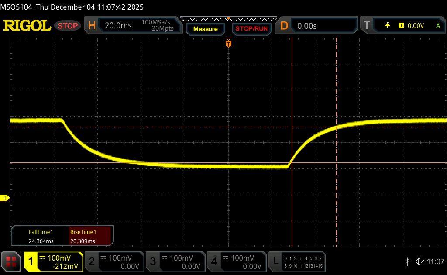The image size is (447, 275).
Task: Toggle channel 4 display
Action: coord(236,261)
